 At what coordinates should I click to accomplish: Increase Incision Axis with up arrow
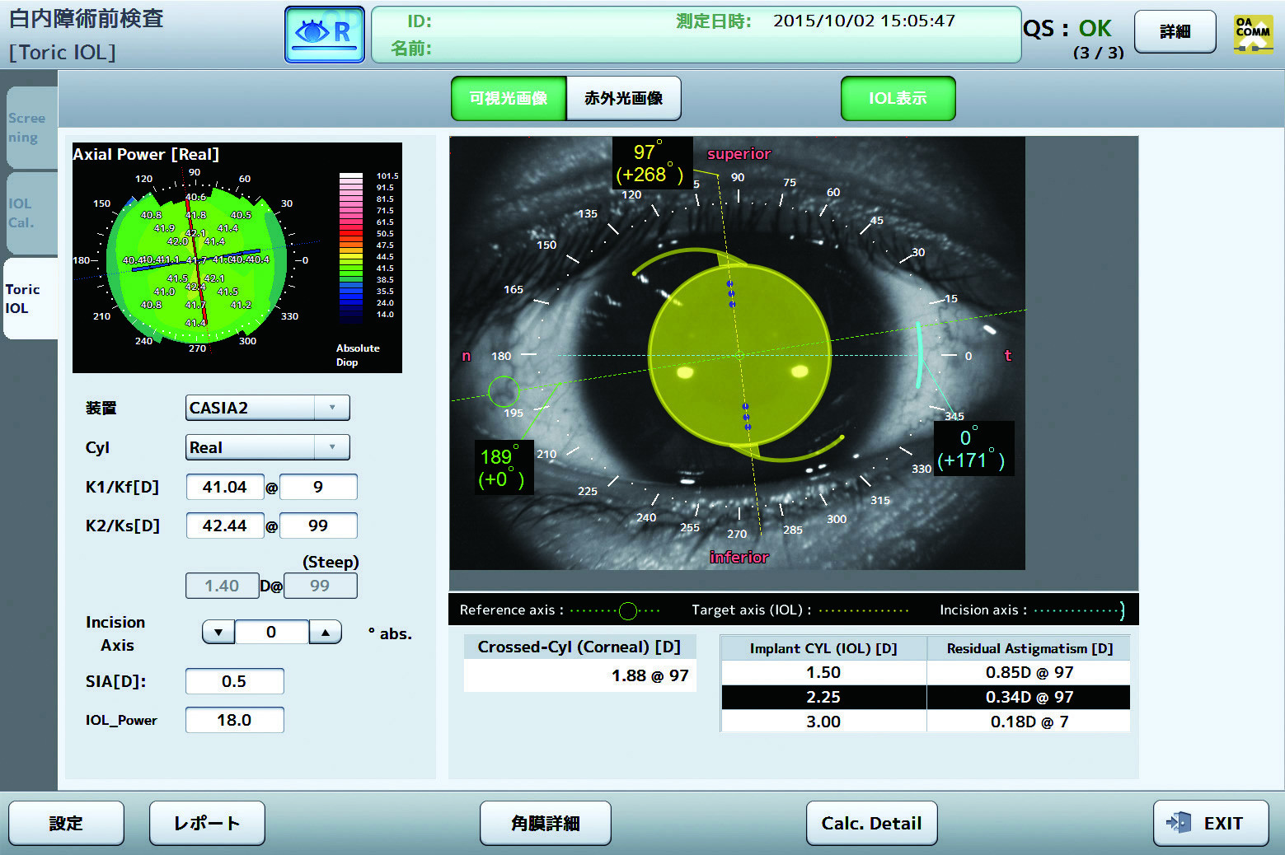pos(326,633)
